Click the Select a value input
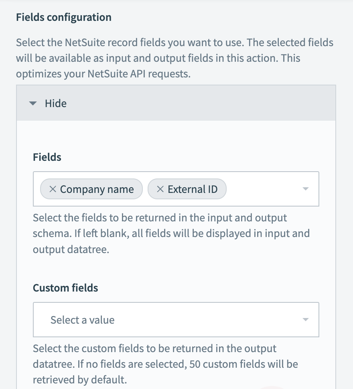This screenshot has width=353, height=389. coord(120,320)
